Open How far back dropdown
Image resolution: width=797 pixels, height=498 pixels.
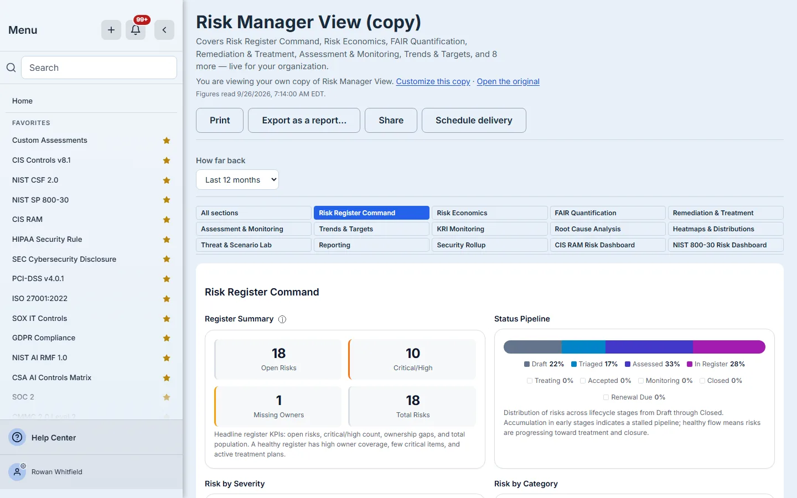coord(237,180)
